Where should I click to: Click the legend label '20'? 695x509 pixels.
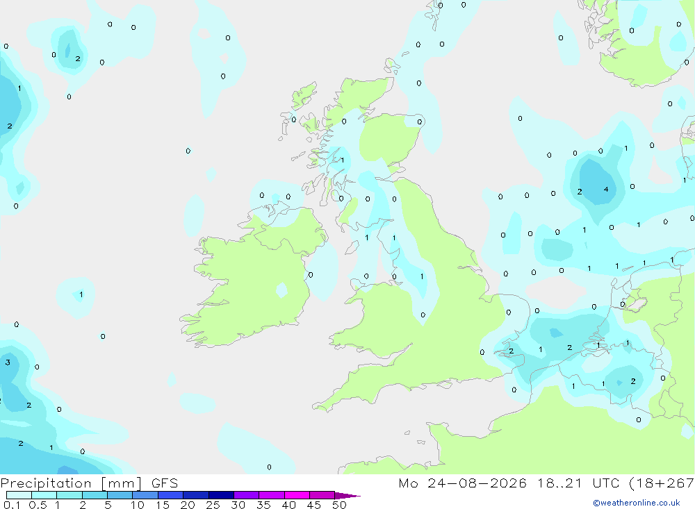click(188, 505)
